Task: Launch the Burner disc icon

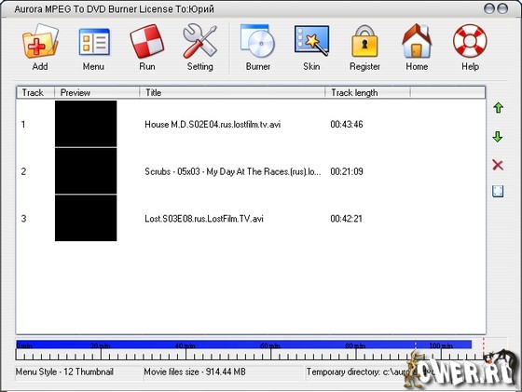Action: click(x=257, y=41)
